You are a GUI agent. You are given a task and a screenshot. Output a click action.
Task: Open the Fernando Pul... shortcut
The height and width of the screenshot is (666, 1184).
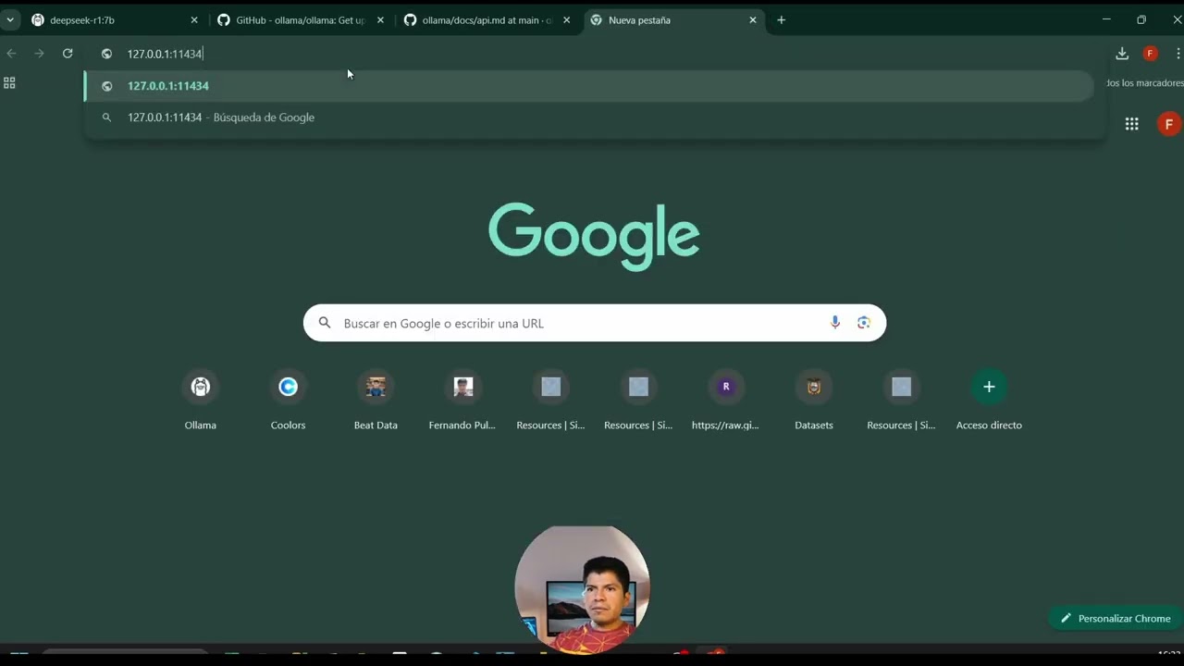point(462,400)
